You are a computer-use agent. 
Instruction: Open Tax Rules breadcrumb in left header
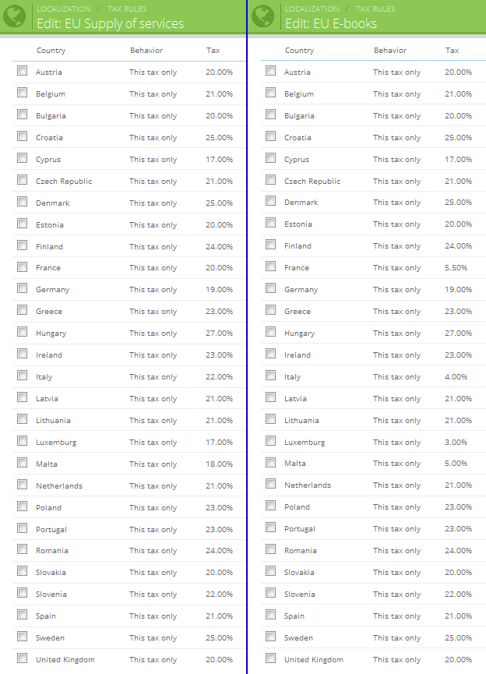coord(127,9)
